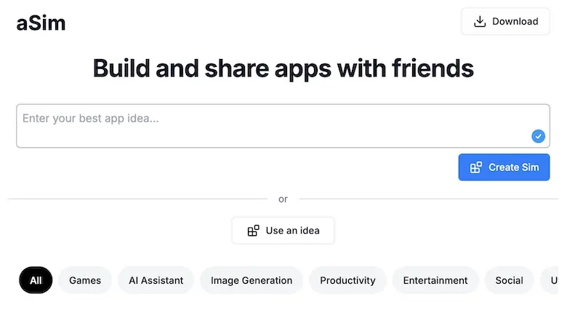Select the AI Assistant category filter
The image size is (567, 310).
pos(156,280)
